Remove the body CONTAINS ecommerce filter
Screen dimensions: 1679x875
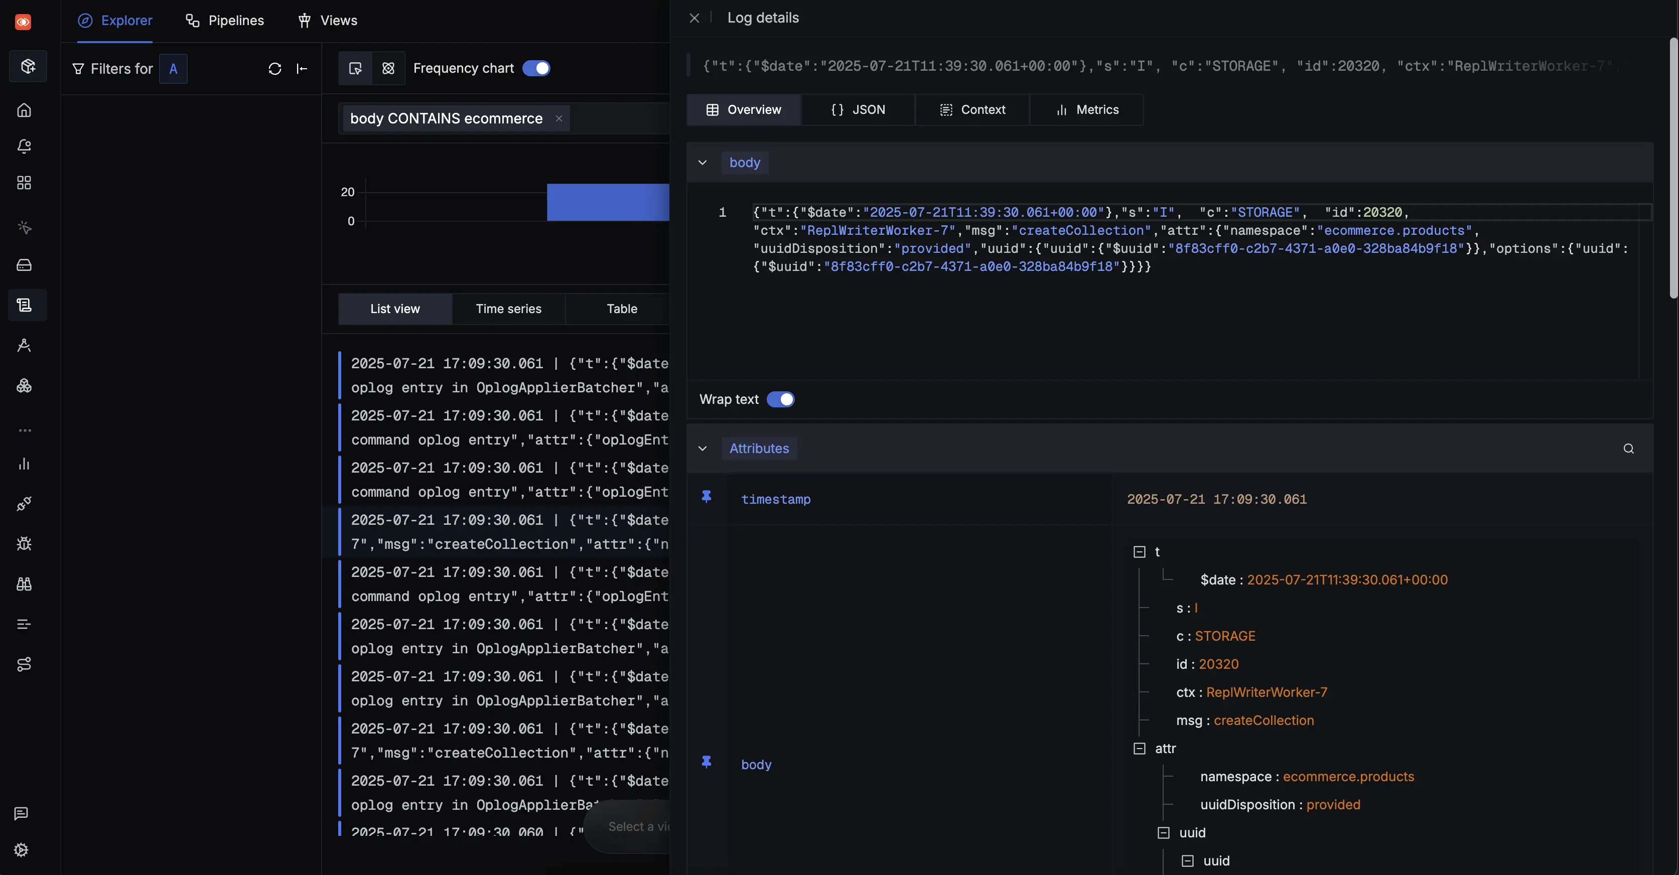[558, 118]
